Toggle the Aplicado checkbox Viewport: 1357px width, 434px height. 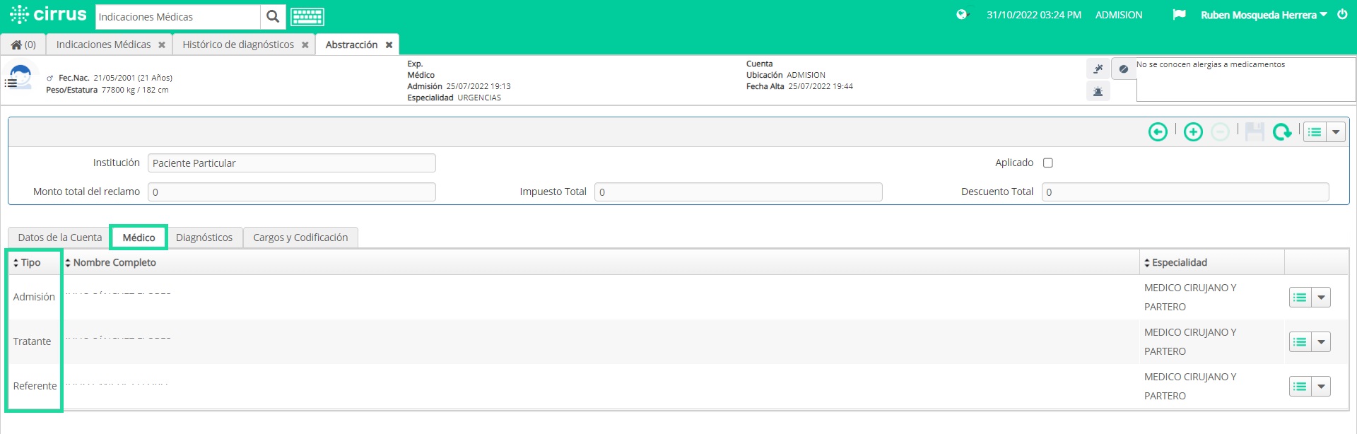coord(1048,163)
